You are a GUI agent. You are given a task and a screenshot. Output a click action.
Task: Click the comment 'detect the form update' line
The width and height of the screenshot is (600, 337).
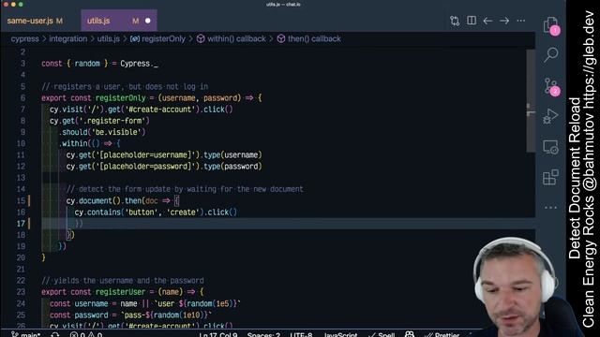click(185, 189)
